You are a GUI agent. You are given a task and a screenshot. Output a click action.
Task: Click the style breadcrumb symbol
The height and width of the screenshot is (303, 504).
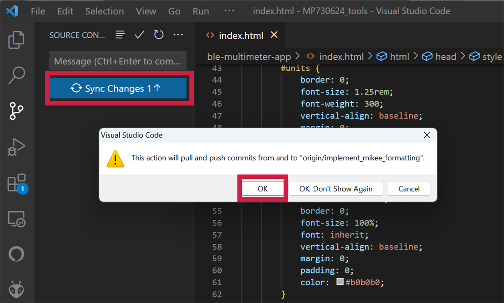(485, 57)
